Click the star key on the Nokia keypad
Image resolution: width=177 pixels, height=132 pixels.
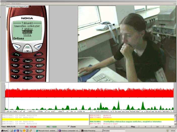15,77
